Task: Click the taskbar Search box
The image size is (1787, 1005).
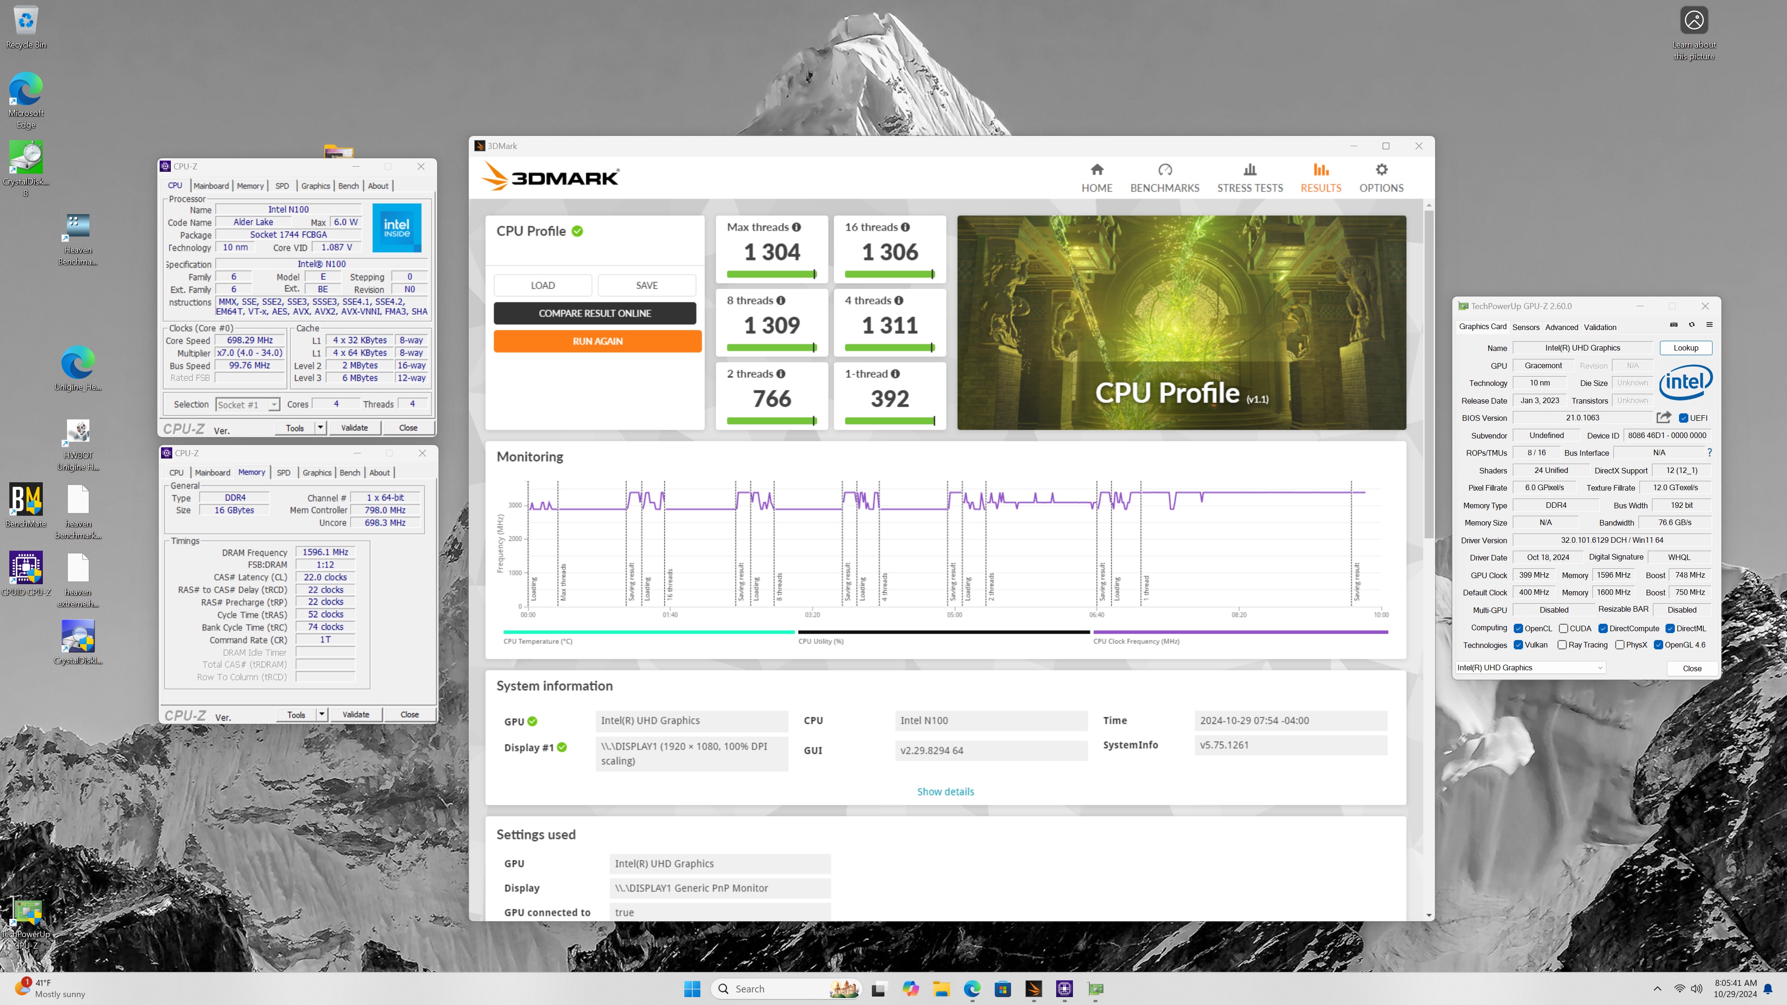Action: coord(787,989)
